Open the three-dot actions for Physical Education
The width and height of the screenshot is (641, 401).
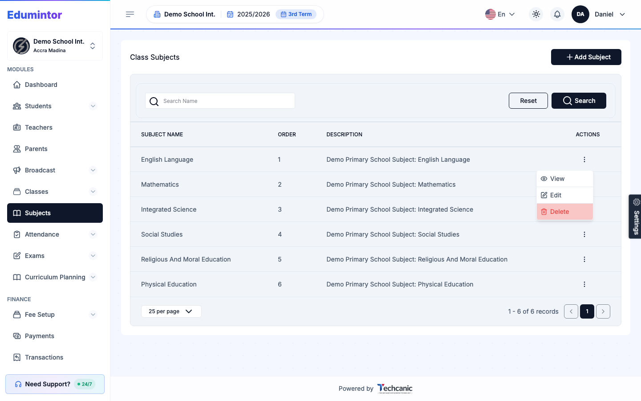pyautogui.click(x=584, y=284)
